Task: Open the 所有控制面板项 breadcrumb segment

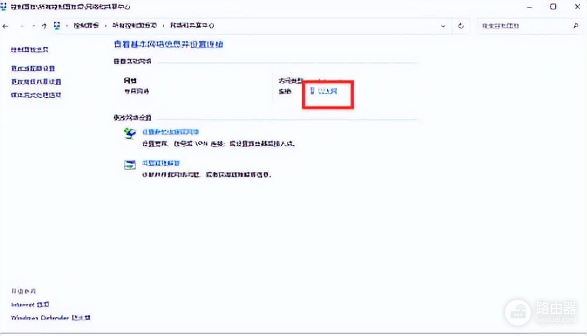Action: coord(134,25)
